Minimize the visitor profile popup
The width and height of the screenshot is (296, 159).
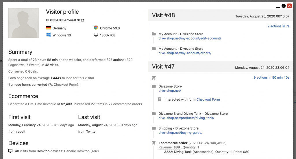click(x=278, y=7)
